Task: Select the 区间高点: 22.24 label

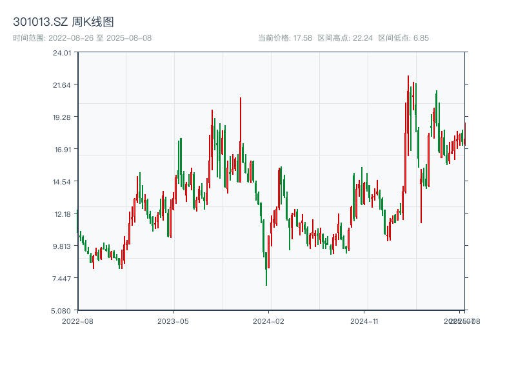Action: pos(345,38)
